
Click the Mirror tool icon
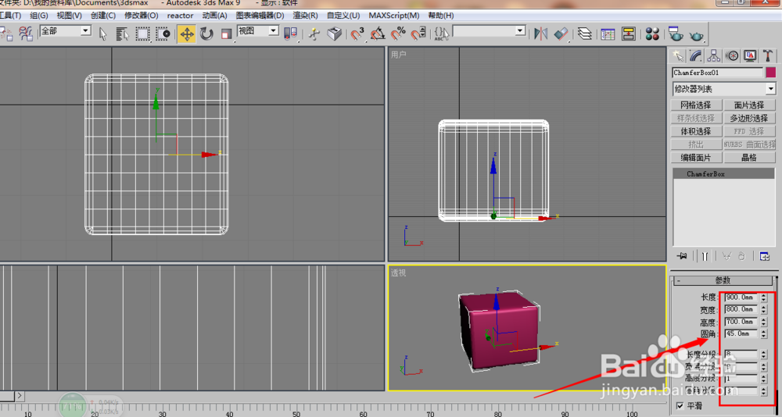tap(540, 34)
